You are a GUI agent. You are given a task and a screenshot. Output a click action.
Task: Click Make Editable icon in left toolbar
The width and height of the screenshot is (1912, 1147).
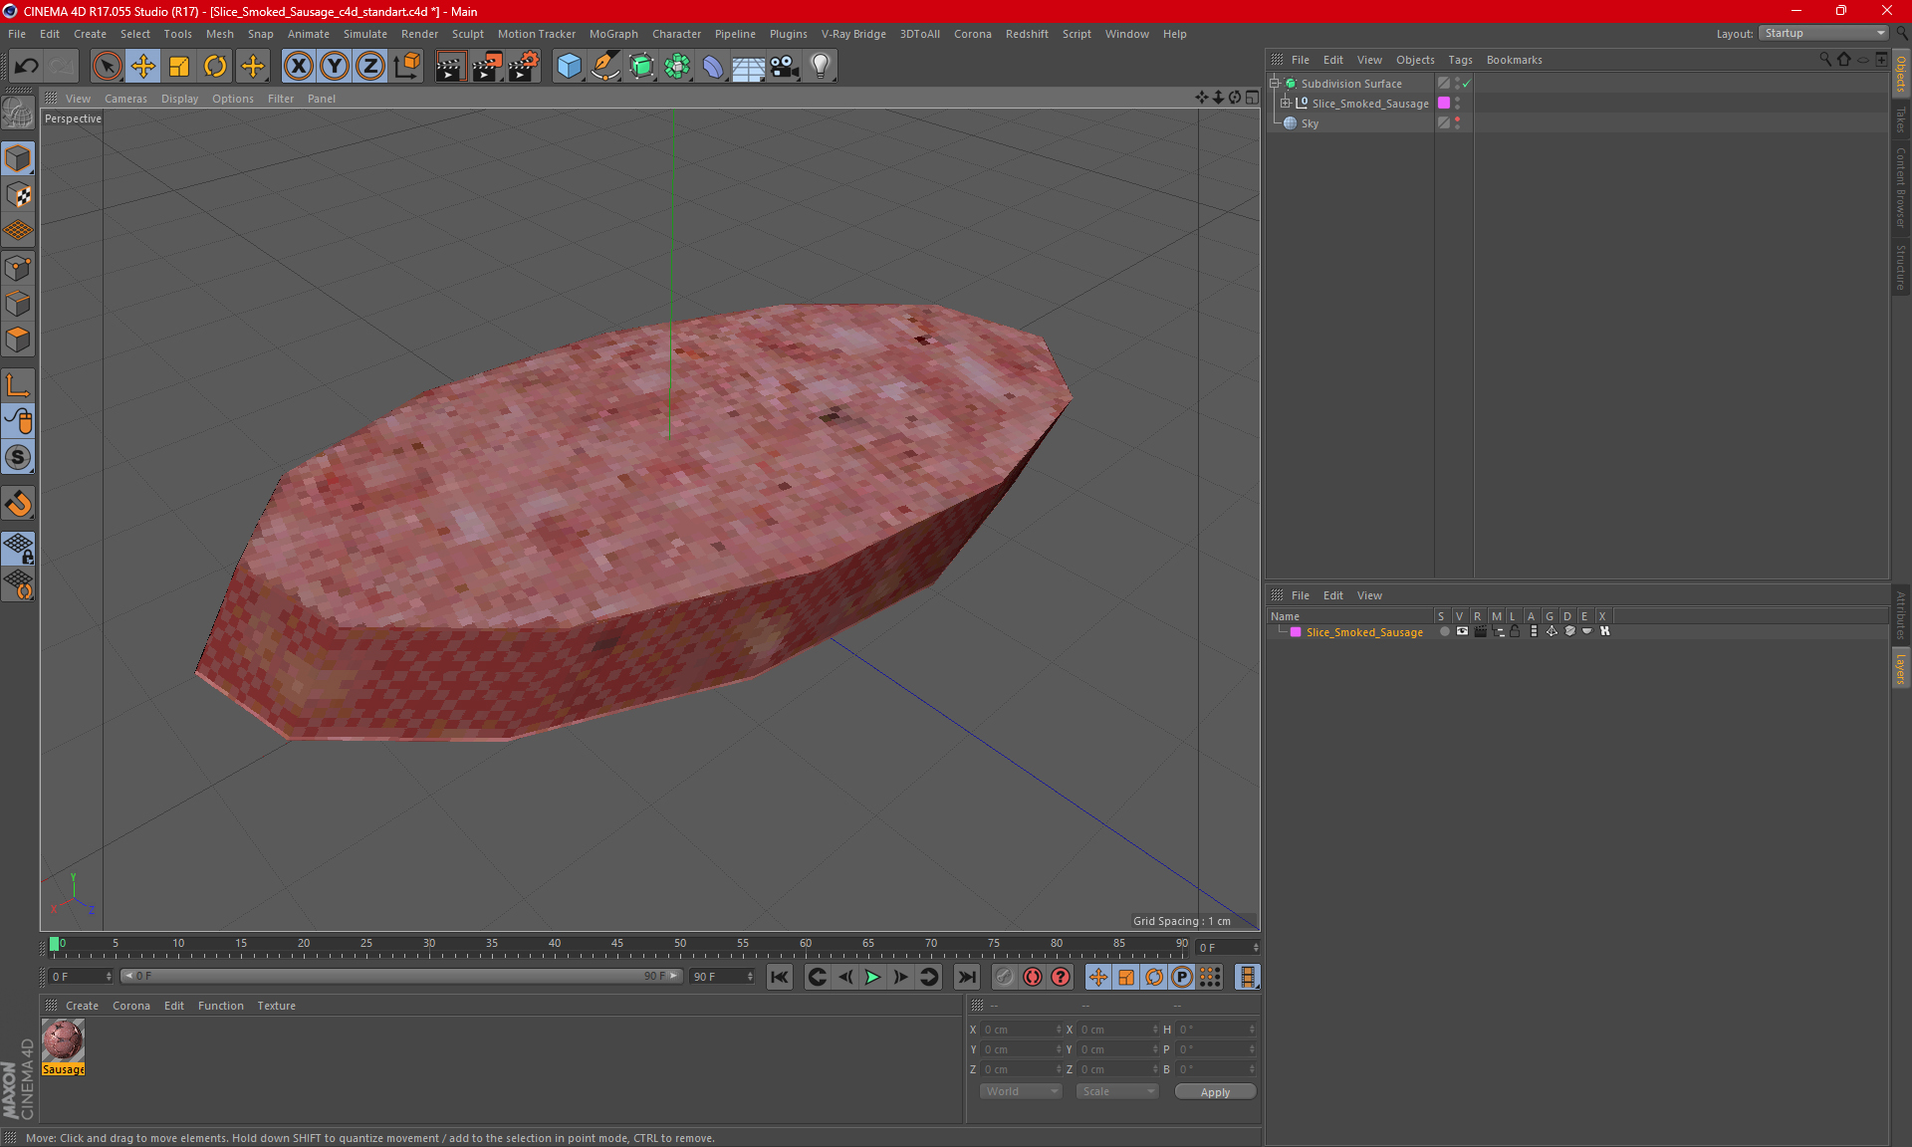tap(18, 113)
